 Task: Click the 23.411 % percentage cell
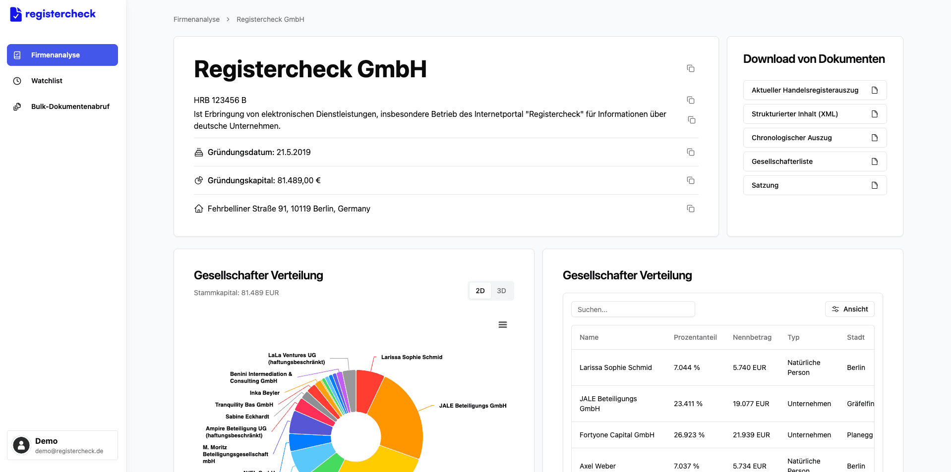pyautogui.click(x=688, y=404)
